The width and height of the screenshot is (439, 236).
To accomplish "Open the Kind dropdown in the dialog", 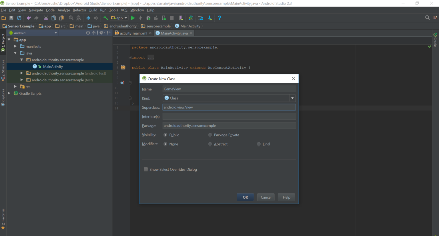I will click(292, 98).
